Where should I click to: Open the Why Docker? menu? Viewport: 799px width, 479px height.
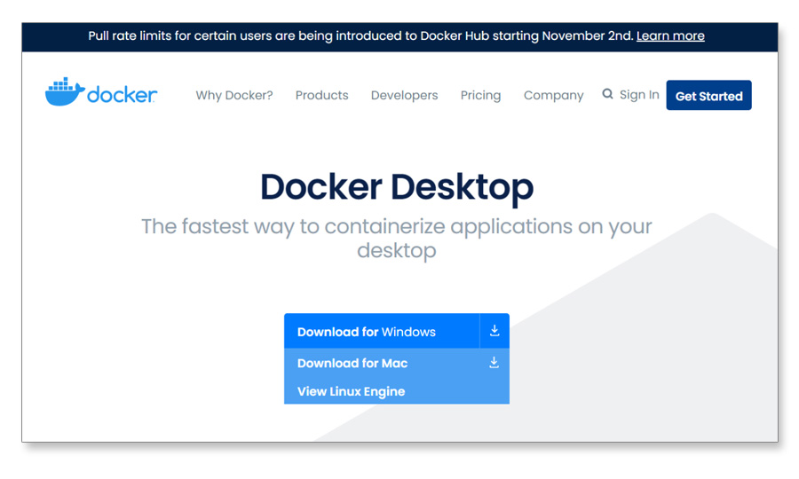tap(234, 95)
